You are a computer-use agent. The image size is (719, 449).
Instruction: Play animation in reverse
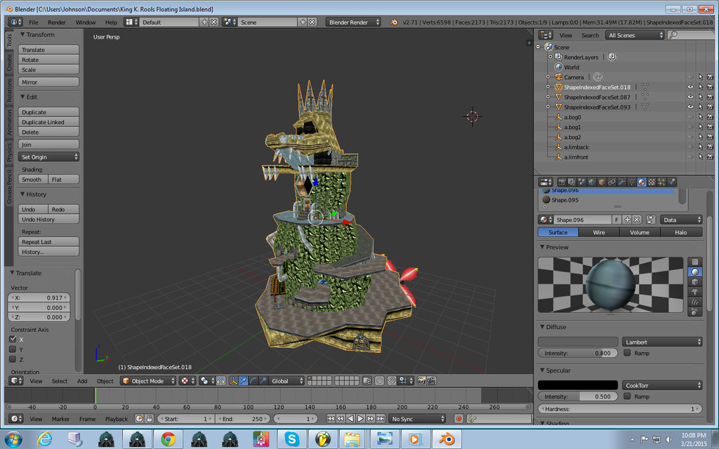pos(351,419)
